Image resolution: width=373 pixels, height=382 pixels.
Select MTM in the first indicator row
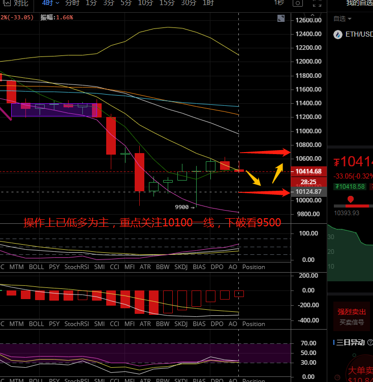[17, 267]
